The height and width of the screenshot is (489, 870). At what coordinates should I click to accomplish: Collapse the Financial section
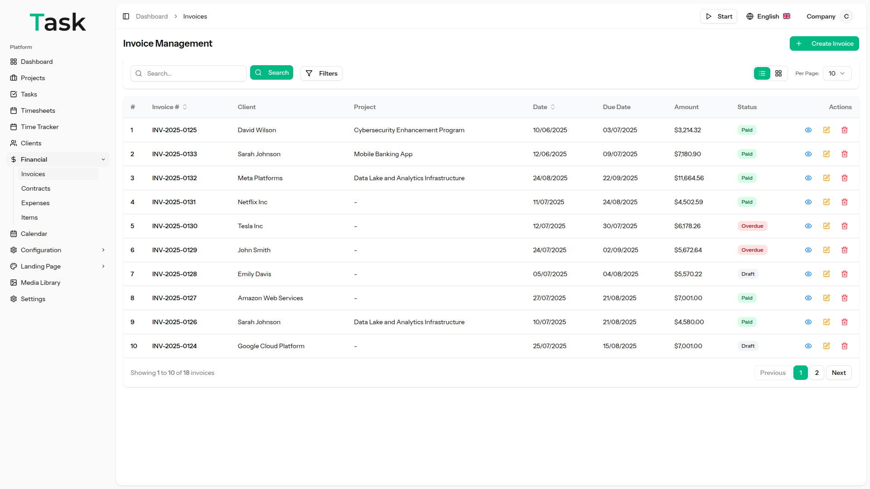[x=103, y=159]
